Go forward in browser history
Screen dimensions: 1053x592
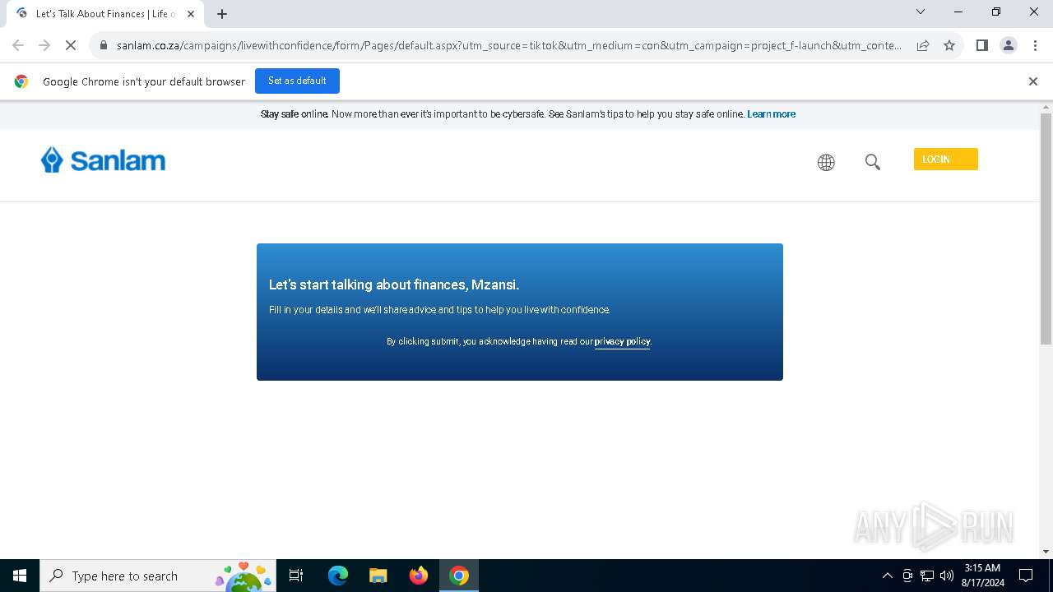(44, 45)
